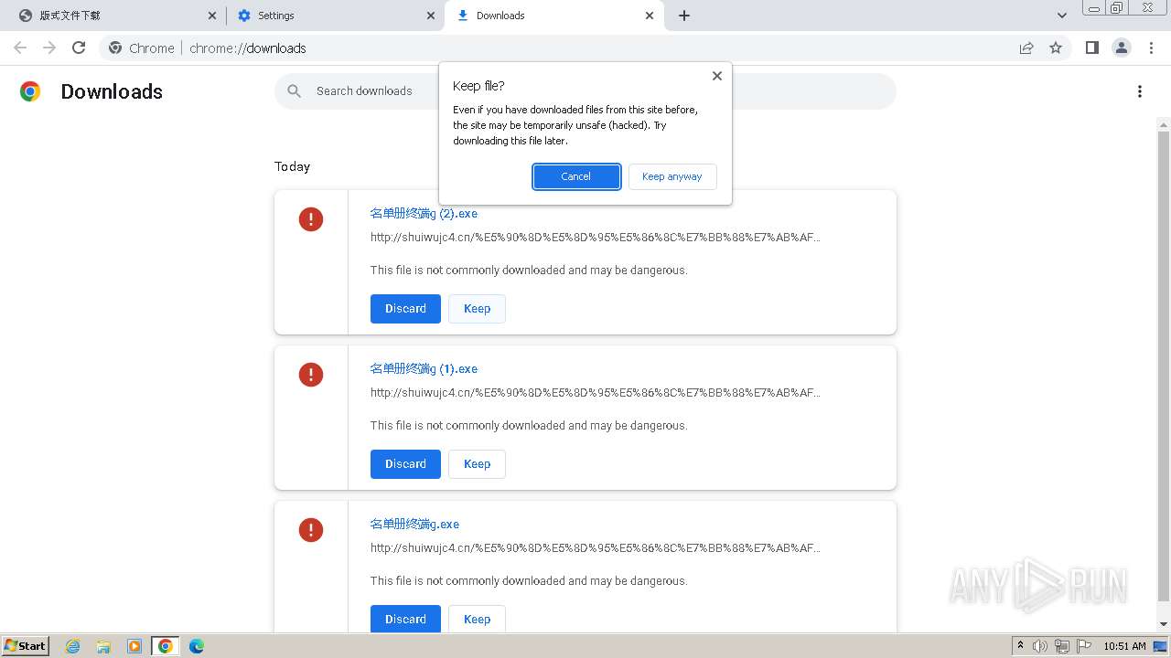Keep 名单册终端g (1).exe
The height and width of the screenshot is (658, 1171).
click(x=477, y=464)
